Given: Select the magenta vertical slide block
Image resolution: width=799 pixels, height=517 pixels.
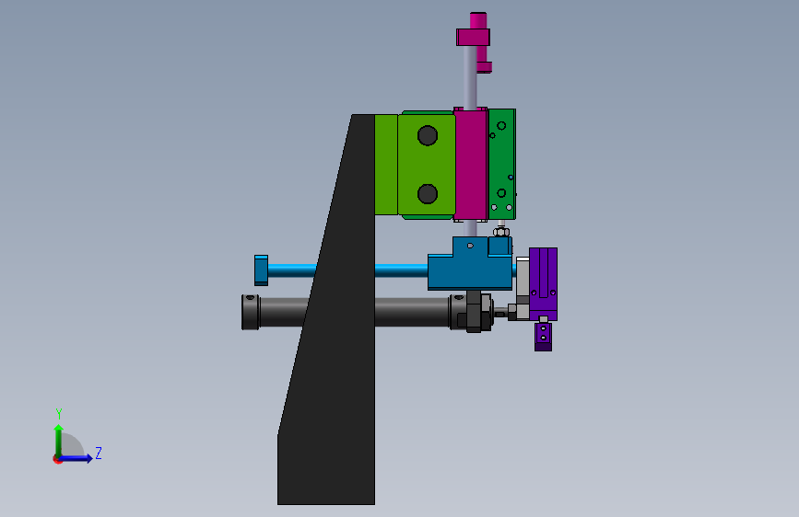Looking at the screenshot, I should (x=470, y=165).
